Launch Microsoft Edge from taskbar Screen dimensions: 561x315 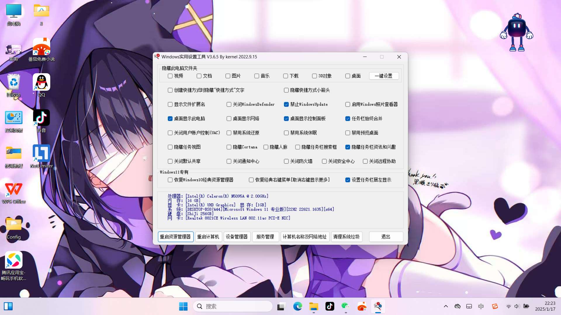pyautogui.click(x=297, y=306)
